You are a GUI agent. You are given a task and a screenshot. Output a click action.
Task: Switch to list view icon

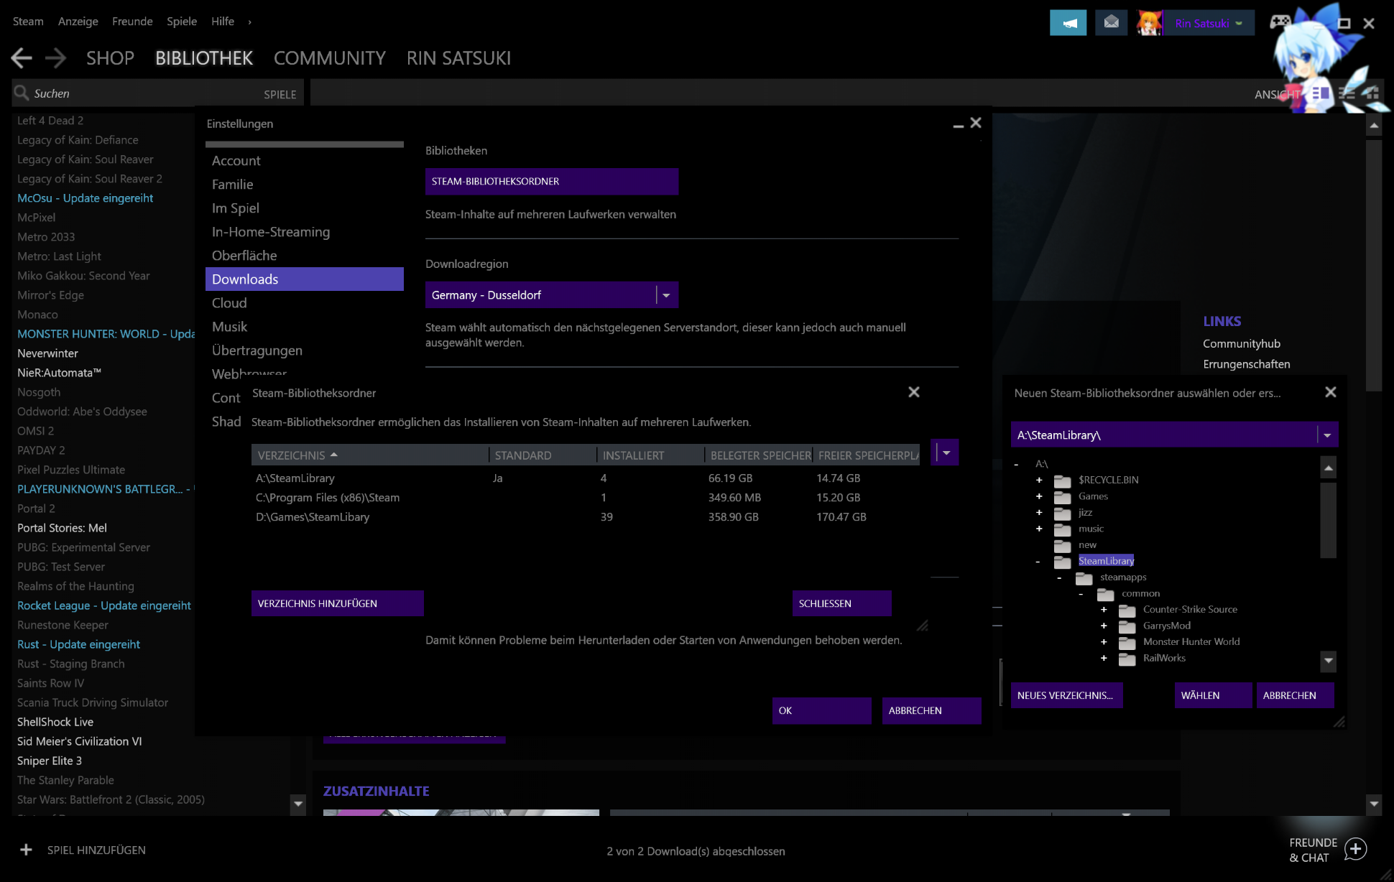(x=1347, y=93)
